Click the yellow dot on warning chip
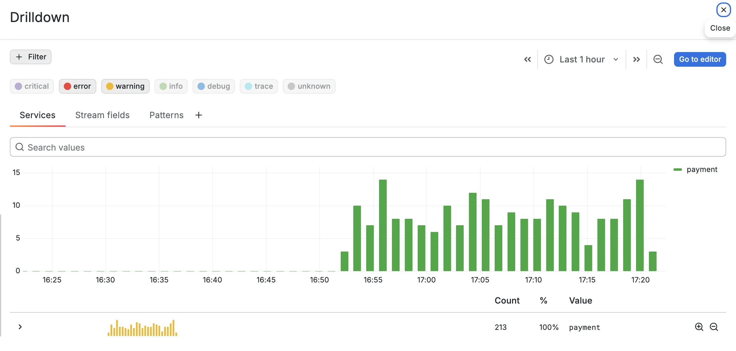736x351 pixels. (110, 86)
